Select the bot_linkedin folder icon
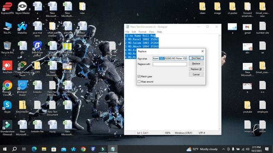Image resolution: width=273 pixels, height=153 pixels. [22, 107]
